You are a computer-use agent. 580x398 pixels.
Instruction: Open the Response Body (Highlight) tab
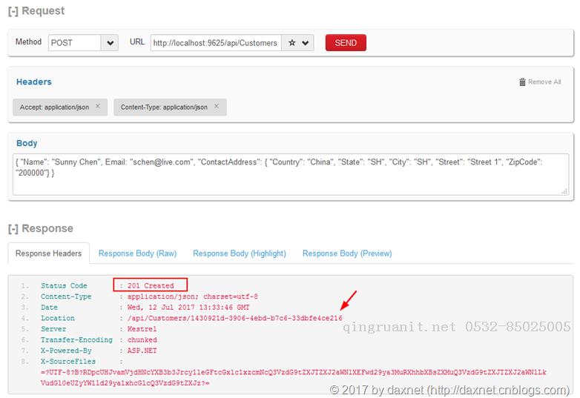[239, 253]
